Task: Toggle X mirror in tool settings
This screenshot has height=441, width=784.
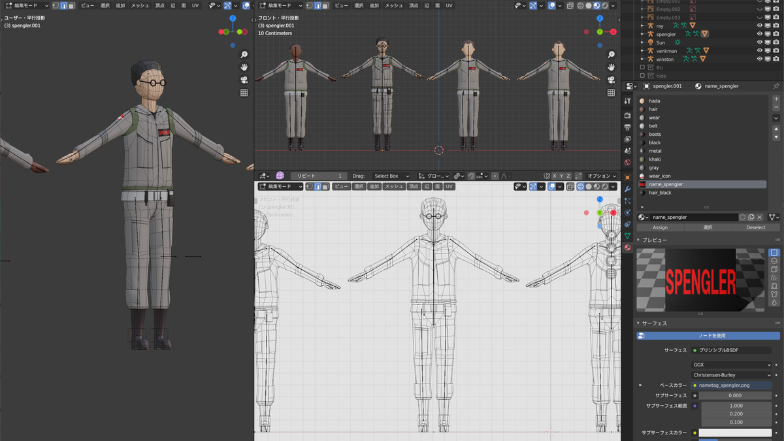Action: point(555,176)
